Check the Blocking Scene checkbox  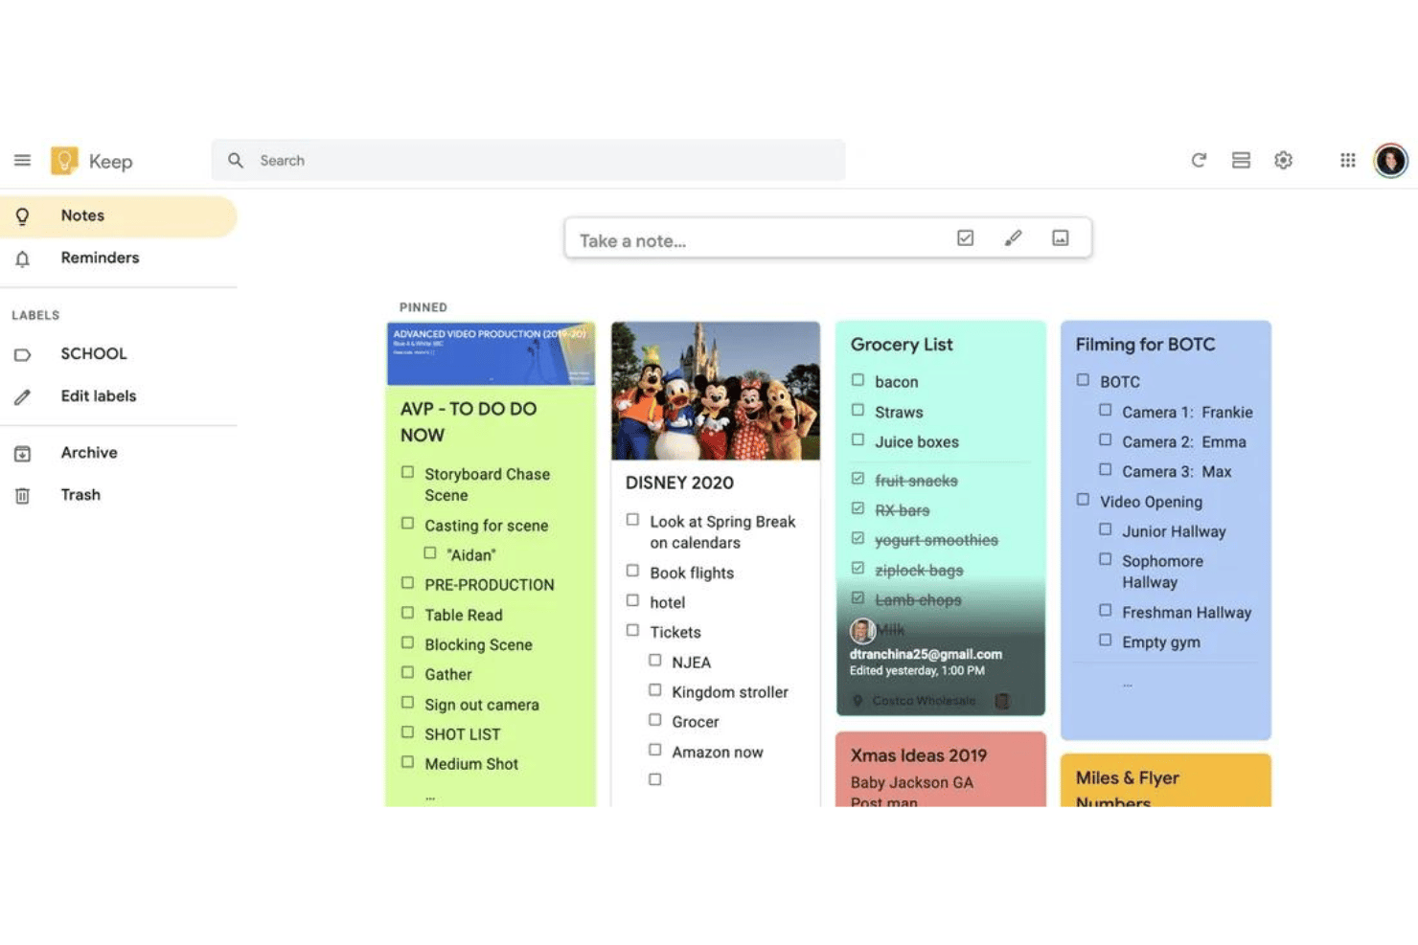tap(407, 642)
